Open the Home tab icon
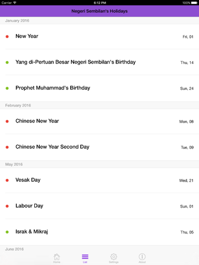 [57, 258]
